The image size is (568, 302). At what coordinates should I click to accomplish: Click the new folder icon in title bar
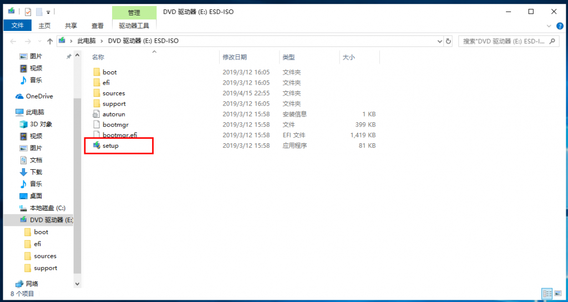tap(39, 12)
